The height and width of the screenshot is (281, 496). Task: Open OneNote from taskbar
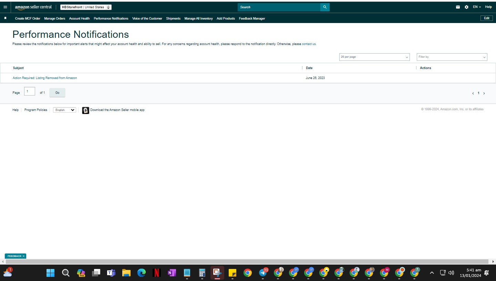172,273
